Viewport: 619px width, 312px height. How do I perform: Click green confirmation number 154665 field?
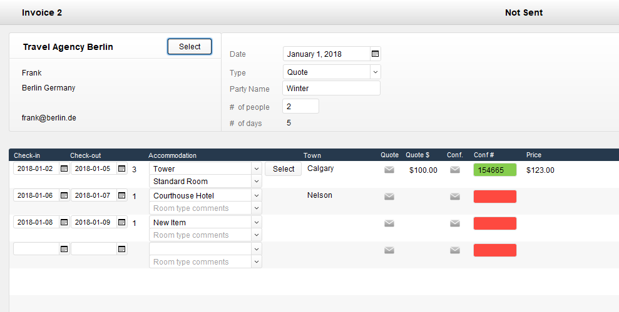[x=494, y=170]
